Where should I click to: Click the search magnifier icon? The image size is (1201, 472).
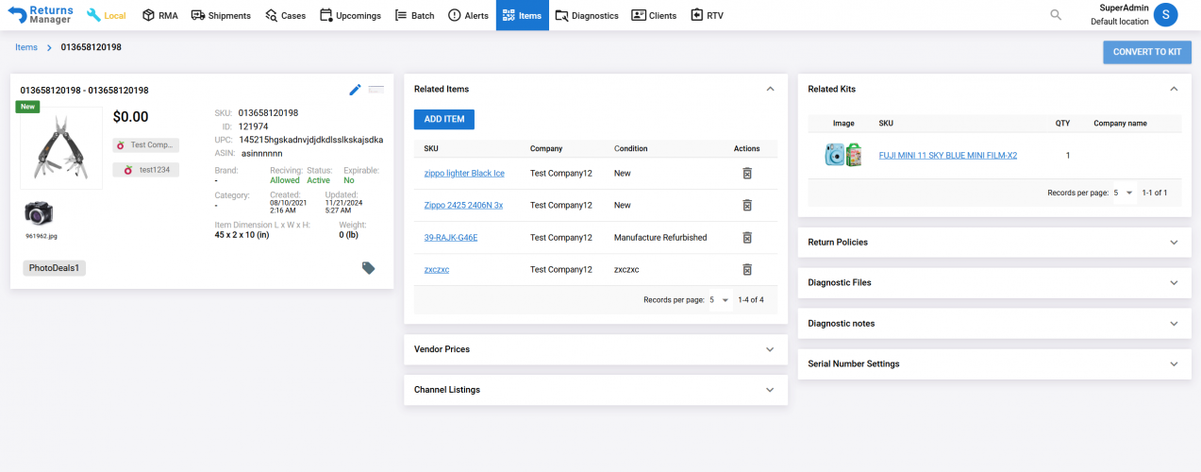(x=1056, y=15)
